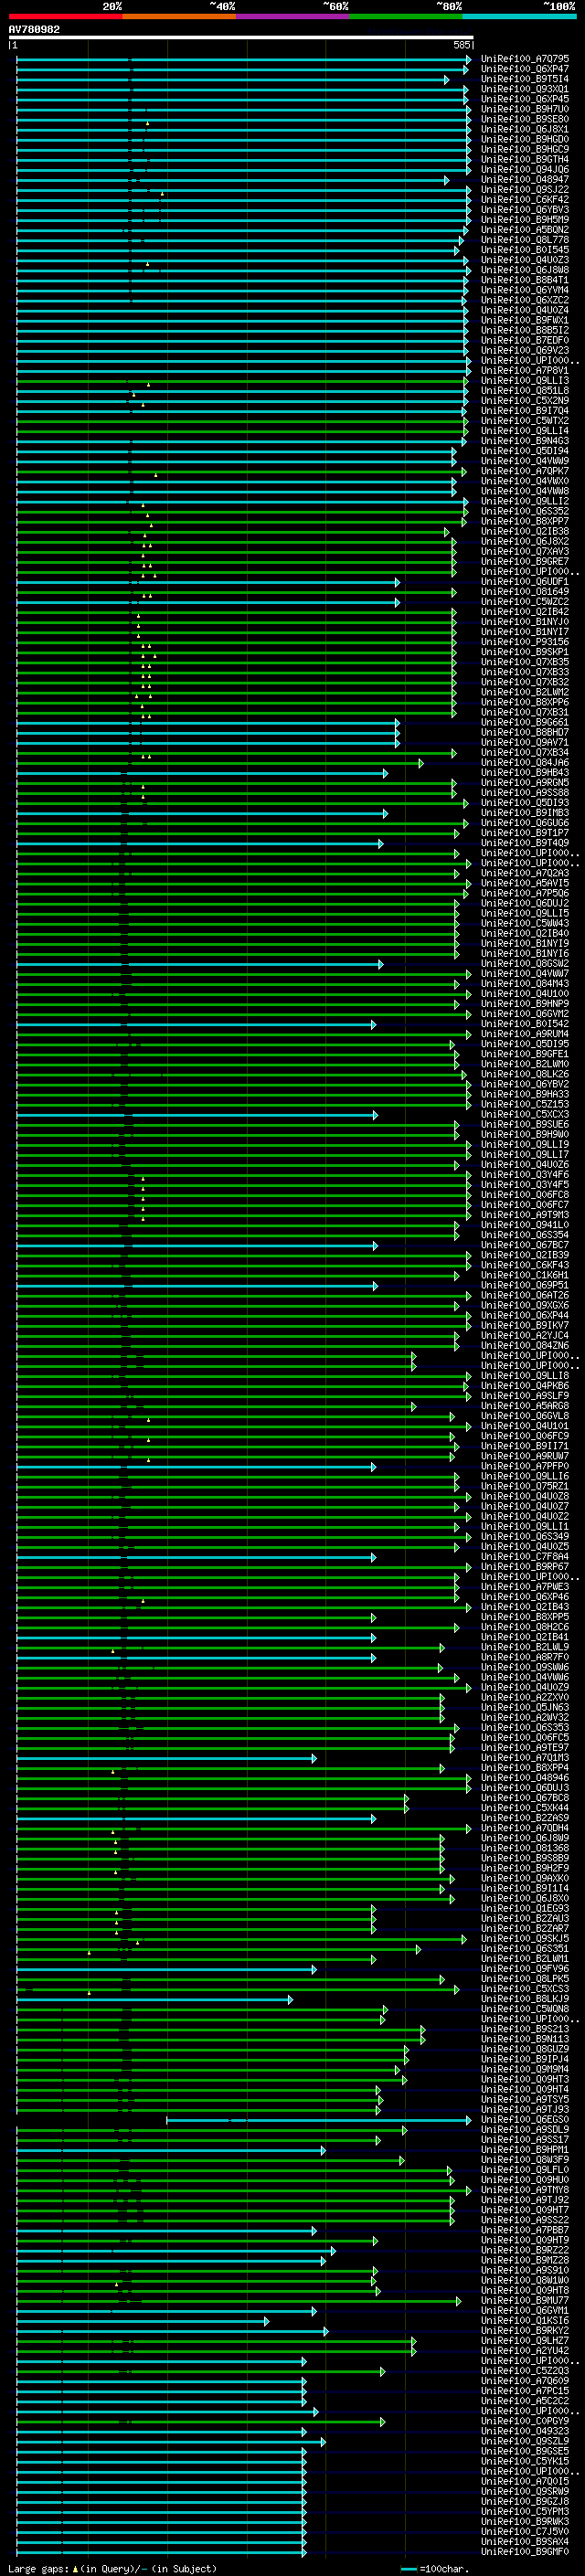Screen dimensions: 585x2576
Task: Select hit label UniRef100_Q6XP45
Action: 525,99
